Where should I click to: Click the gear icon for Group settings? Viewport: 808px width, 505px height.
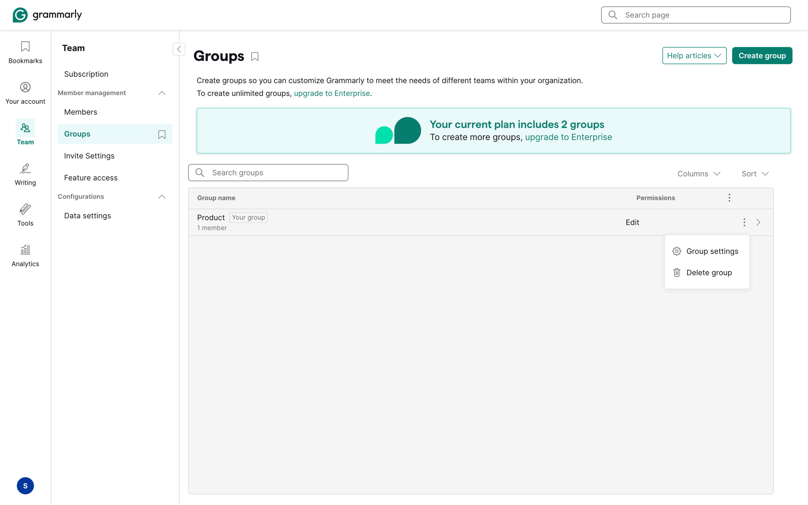(677, 251)
